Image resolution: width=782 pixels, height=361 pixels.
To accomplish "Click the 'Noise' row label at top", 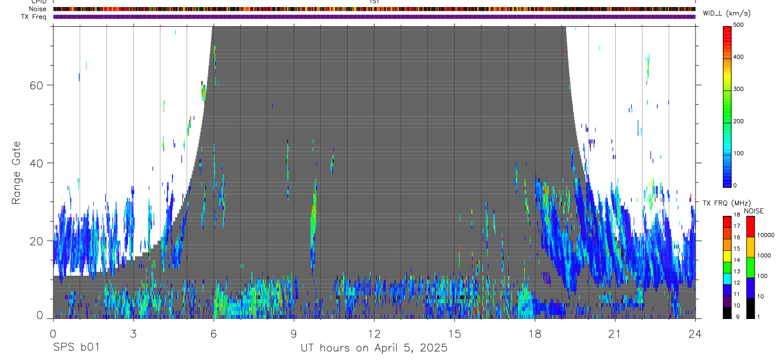I will pyautogui.click(x=38, y=9).
